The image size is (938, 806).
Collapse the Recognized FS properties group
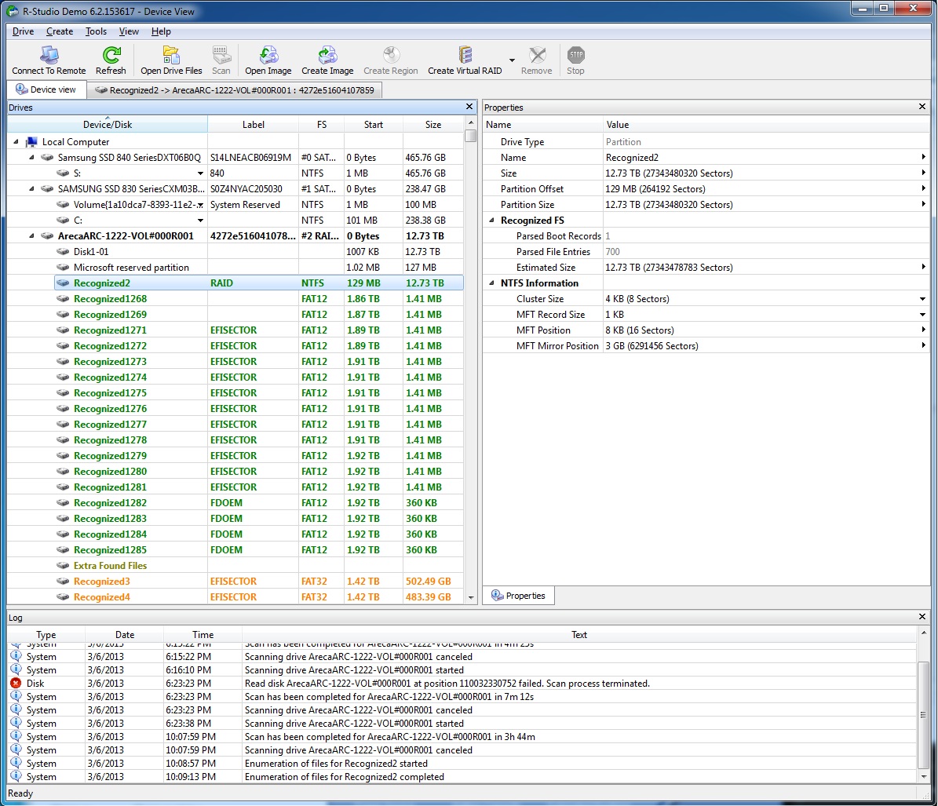click(491, 220)
